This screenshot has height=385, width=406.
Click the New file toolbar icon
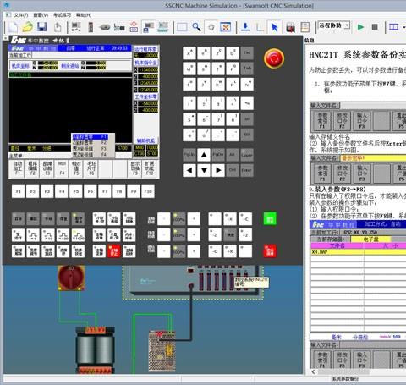[x=13, y=27]
